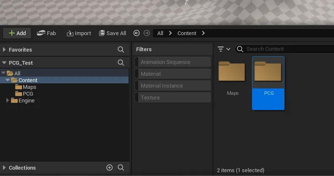Open the chevron dropdown after Content
Image resolution: width=334 pixels, height=176 pixels.
(x=203, y=33)
